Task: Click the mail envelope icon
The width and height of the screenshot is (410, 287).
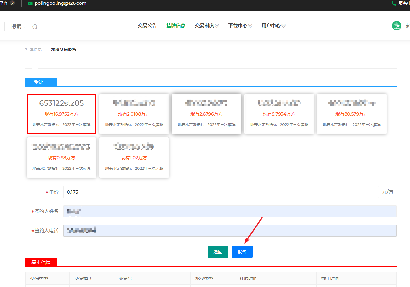Action: pos(30,3)
